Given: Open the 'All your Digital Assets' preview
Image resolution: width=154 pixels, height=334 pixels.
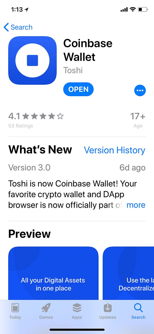Looking at the screenshot, I should (53, 273).
